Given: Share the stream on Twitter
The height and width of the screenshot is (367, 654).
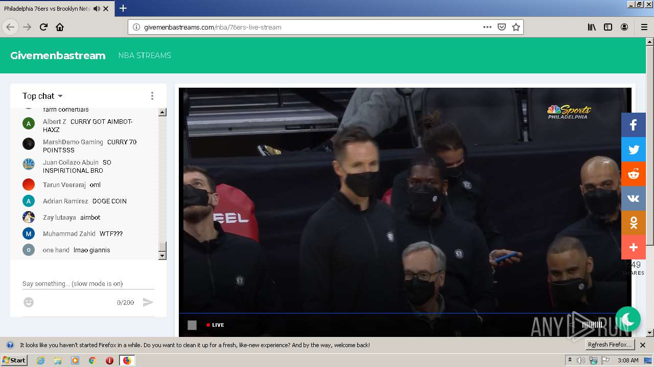Looking at the screenshot, I should pyautogui.click(x=634, y=149).
